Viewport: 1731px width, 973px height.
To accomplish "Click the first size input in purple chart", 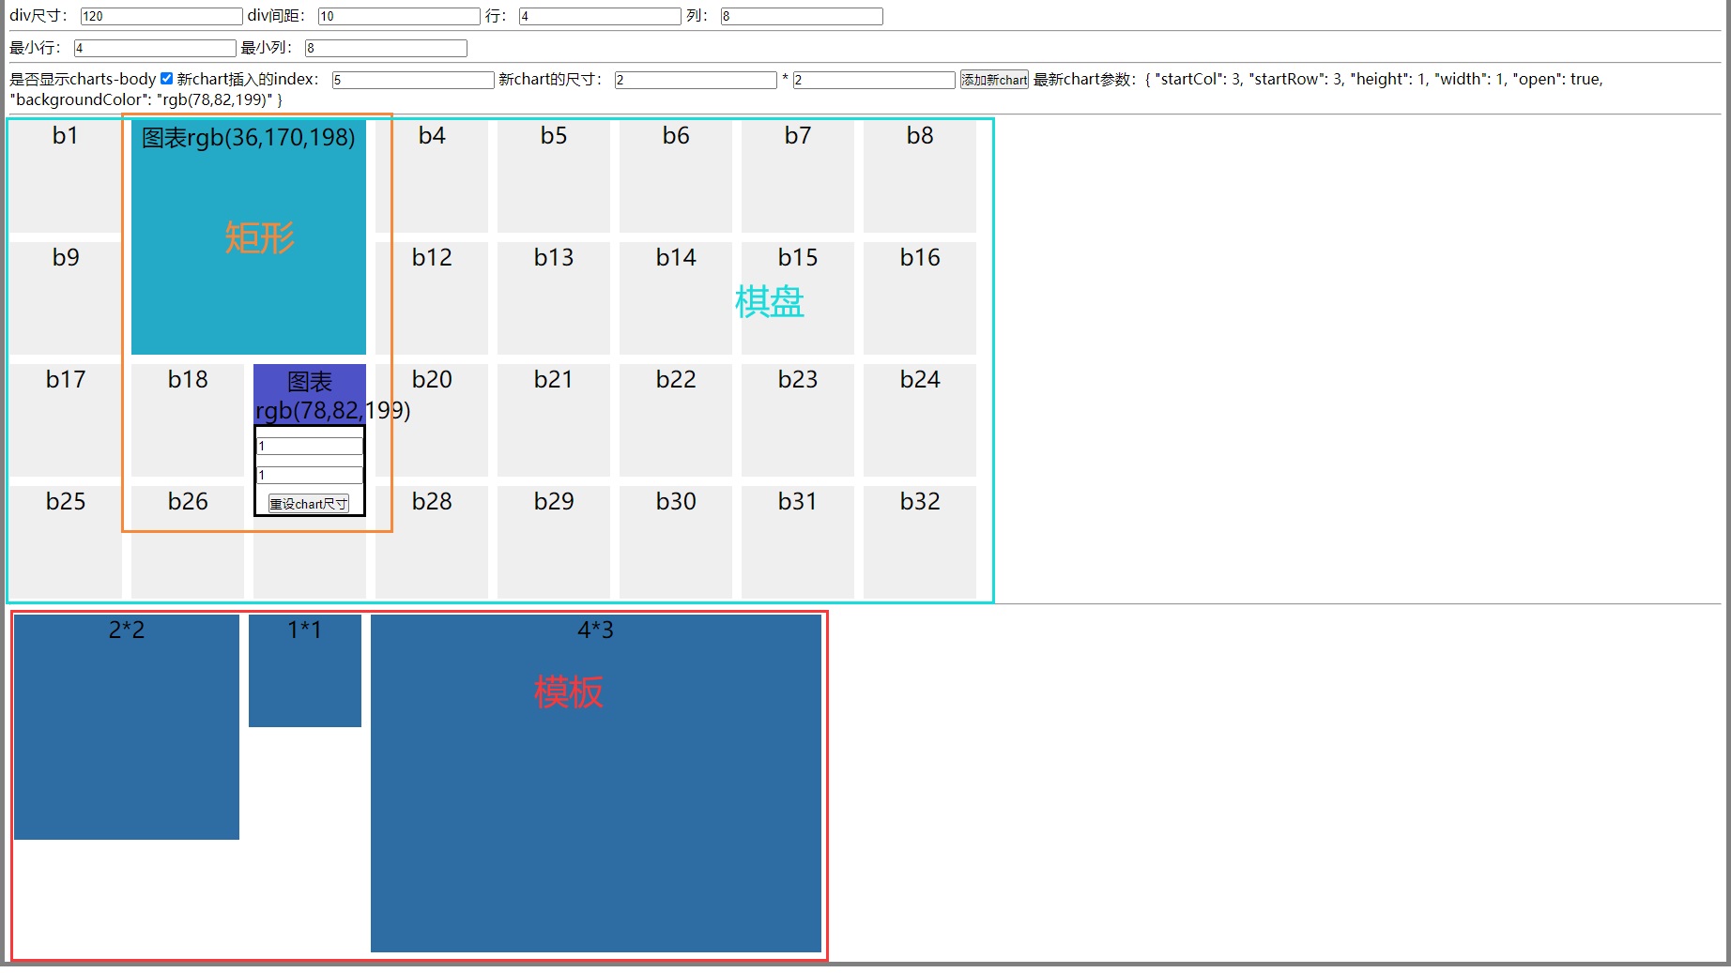I will [310, 447].
